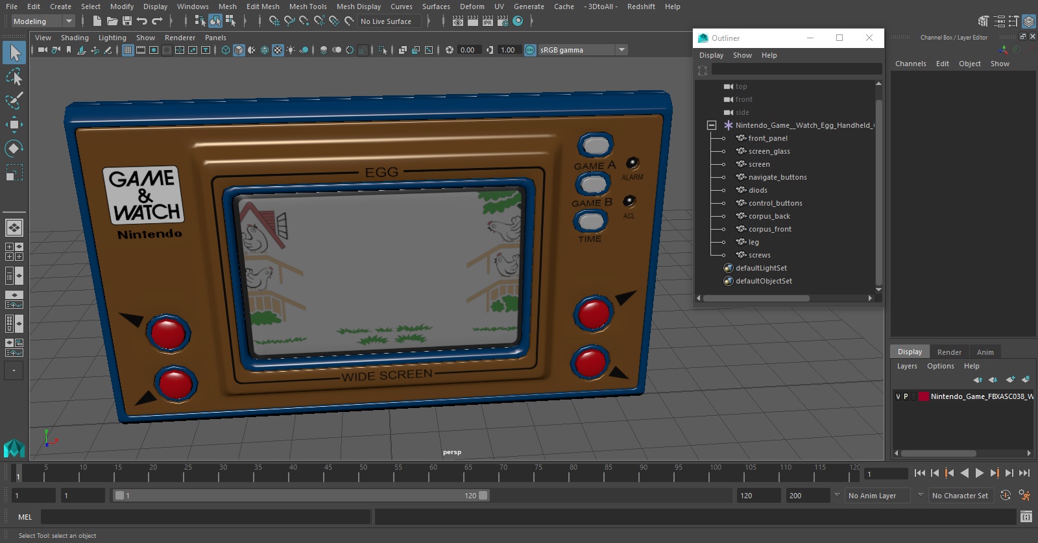This screenshot has width=1038, height=543.
Task: Open Layers menu in Layer Editor
Action: pos(907,366)
